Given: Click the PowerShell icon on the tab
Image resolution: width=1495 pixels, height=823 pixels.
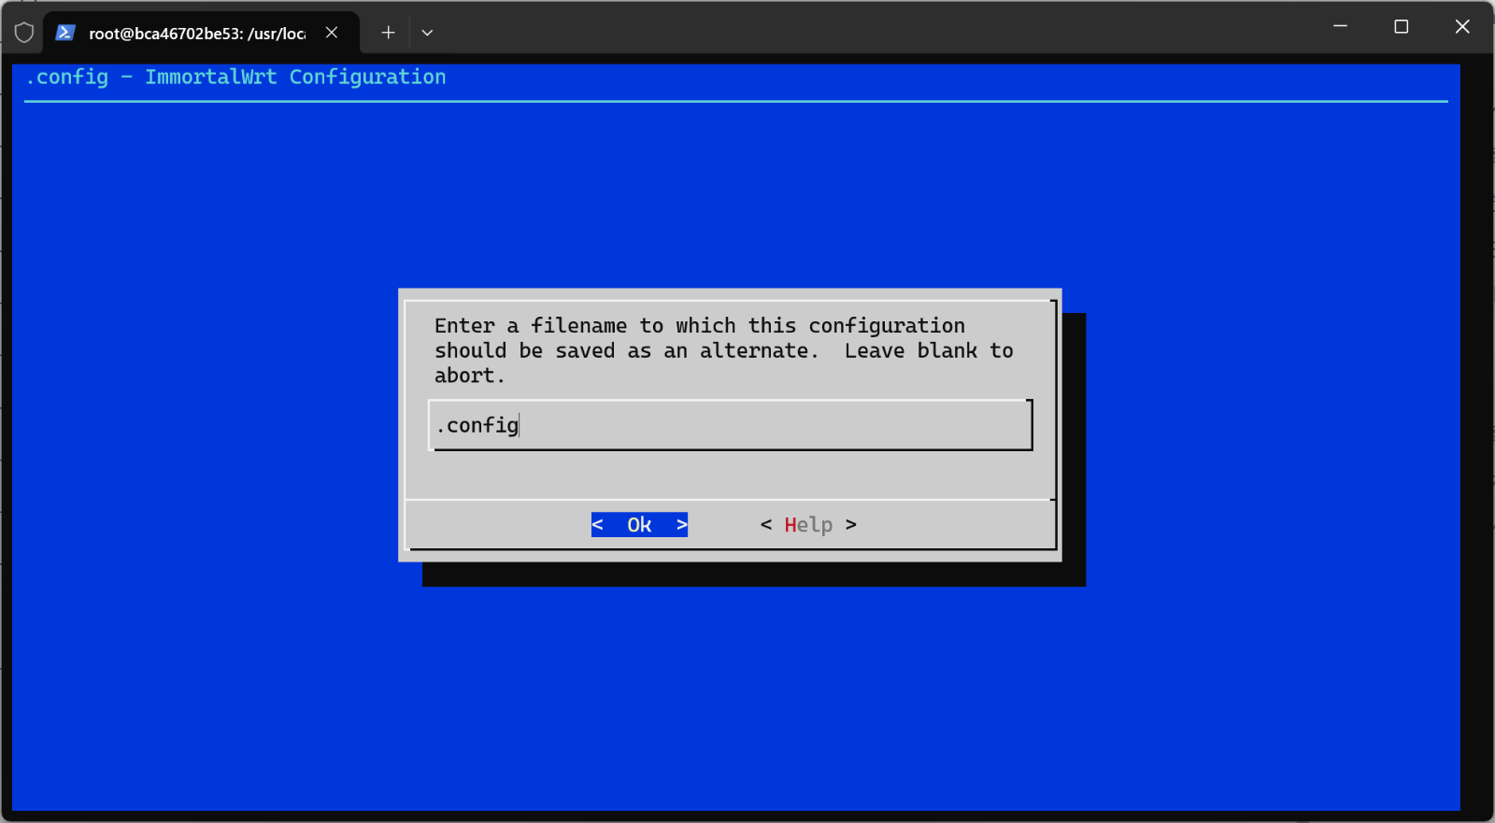Looking at the screenshot, I should pos(64,33).
